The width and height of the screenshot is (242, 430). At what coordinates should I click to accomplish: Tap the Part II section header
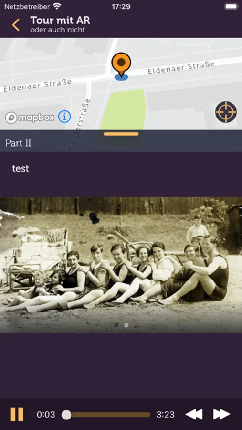121,143
